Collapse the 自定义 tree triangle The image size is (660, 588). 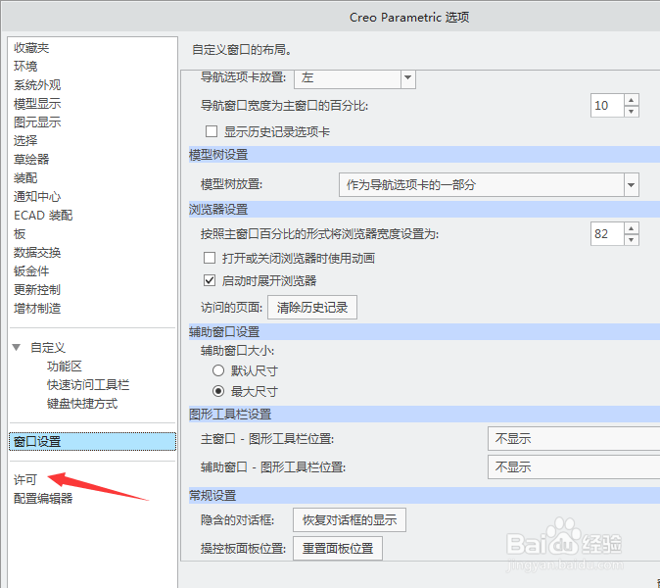17,348
